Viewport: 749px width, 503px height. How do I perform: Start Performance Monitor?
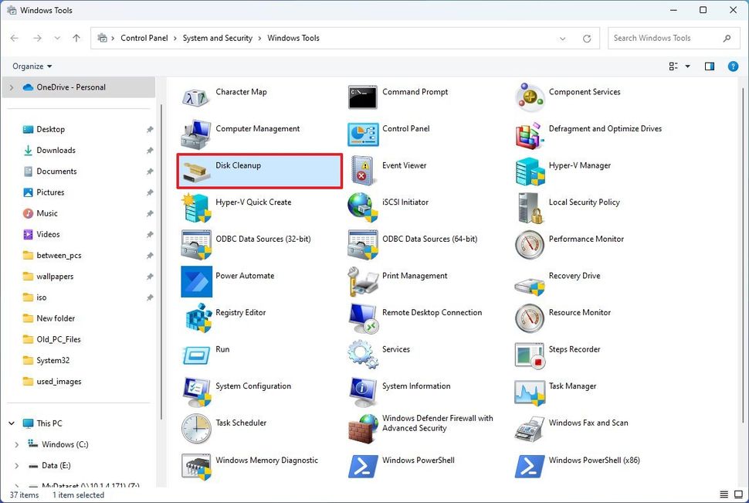click(x=586, y=239)
